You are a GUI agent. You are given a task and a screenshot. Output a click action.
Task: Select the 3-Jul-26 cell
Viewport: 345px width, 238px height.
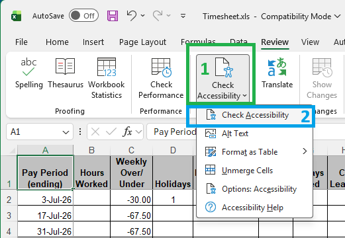pyautogui.click(x=45, y=198)
